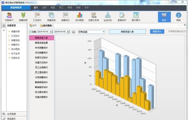Expand the 会员管理 sidebar section
This screenshot has height=120, width=188.
pos(14,114)
